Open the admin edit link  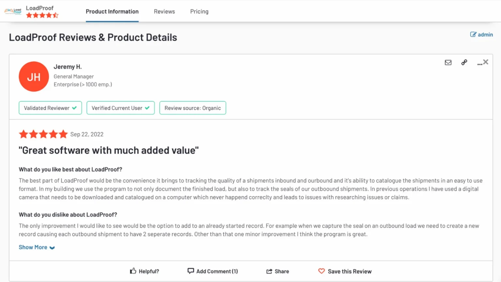click(x=481, y=35)
